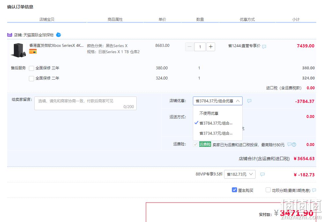Viewport: 324px width, 222px height.
Task: Click the 省1244:直营专享价 discount text
Action: coord(244,46)
